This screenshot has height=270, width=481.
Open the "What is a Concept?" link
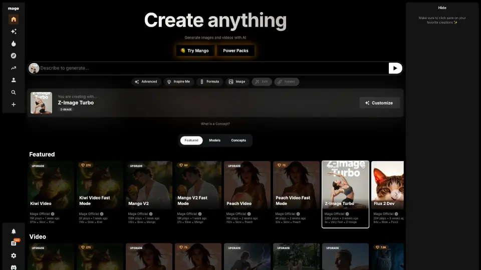(215, 123)
